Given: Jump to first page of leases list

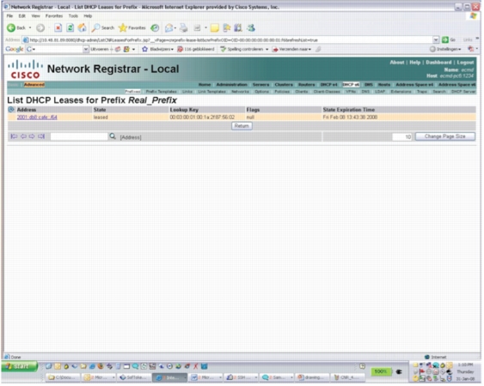Looking at the screenshot, I should click(14, 136).
